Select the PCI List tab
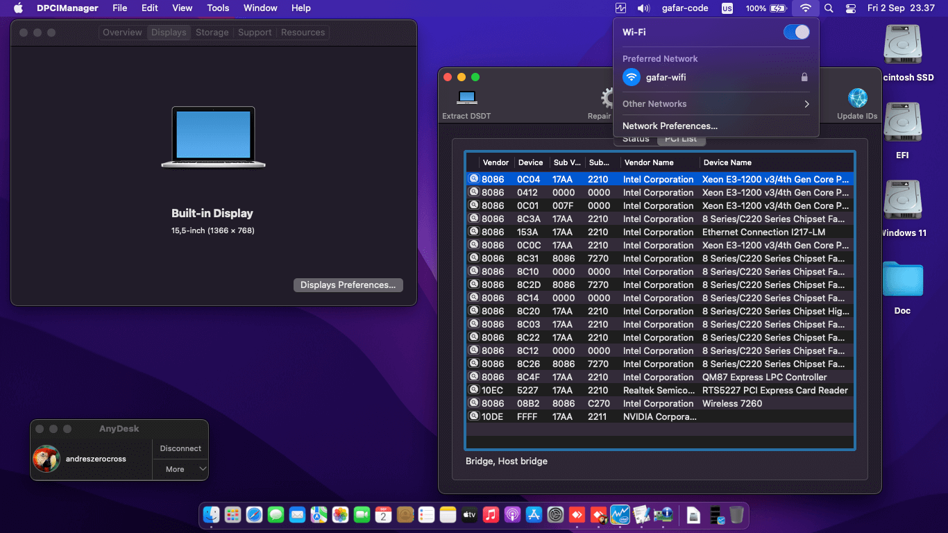The width and height of the screenshot is (948, 533). pos(681,139)
